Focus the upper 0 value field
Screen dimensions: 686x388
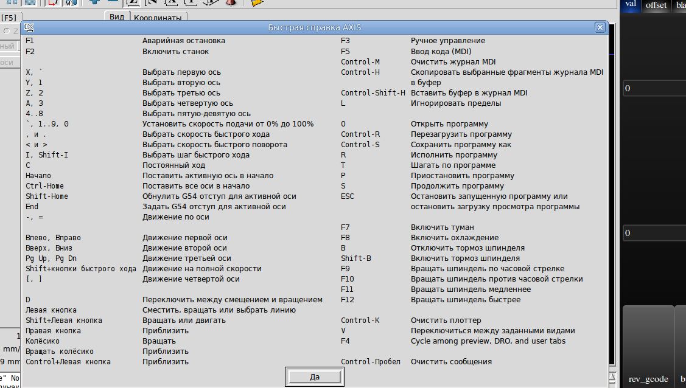[654, 88]
